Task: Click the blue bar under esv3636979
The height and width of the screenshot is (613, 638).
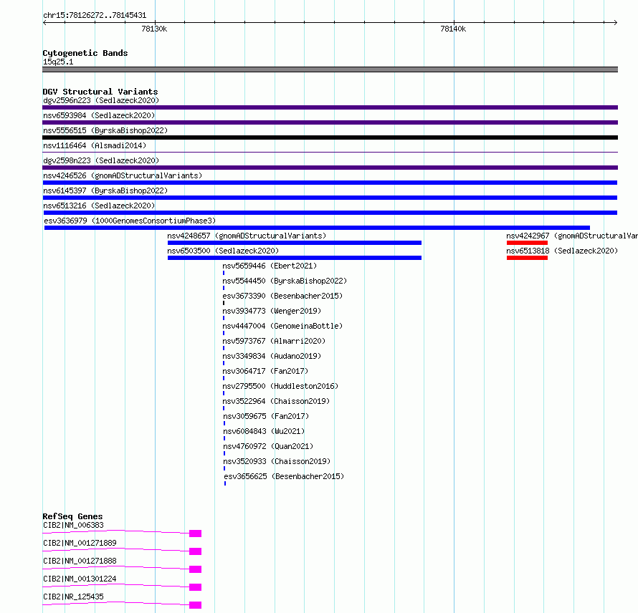Action: coord(317,228)
